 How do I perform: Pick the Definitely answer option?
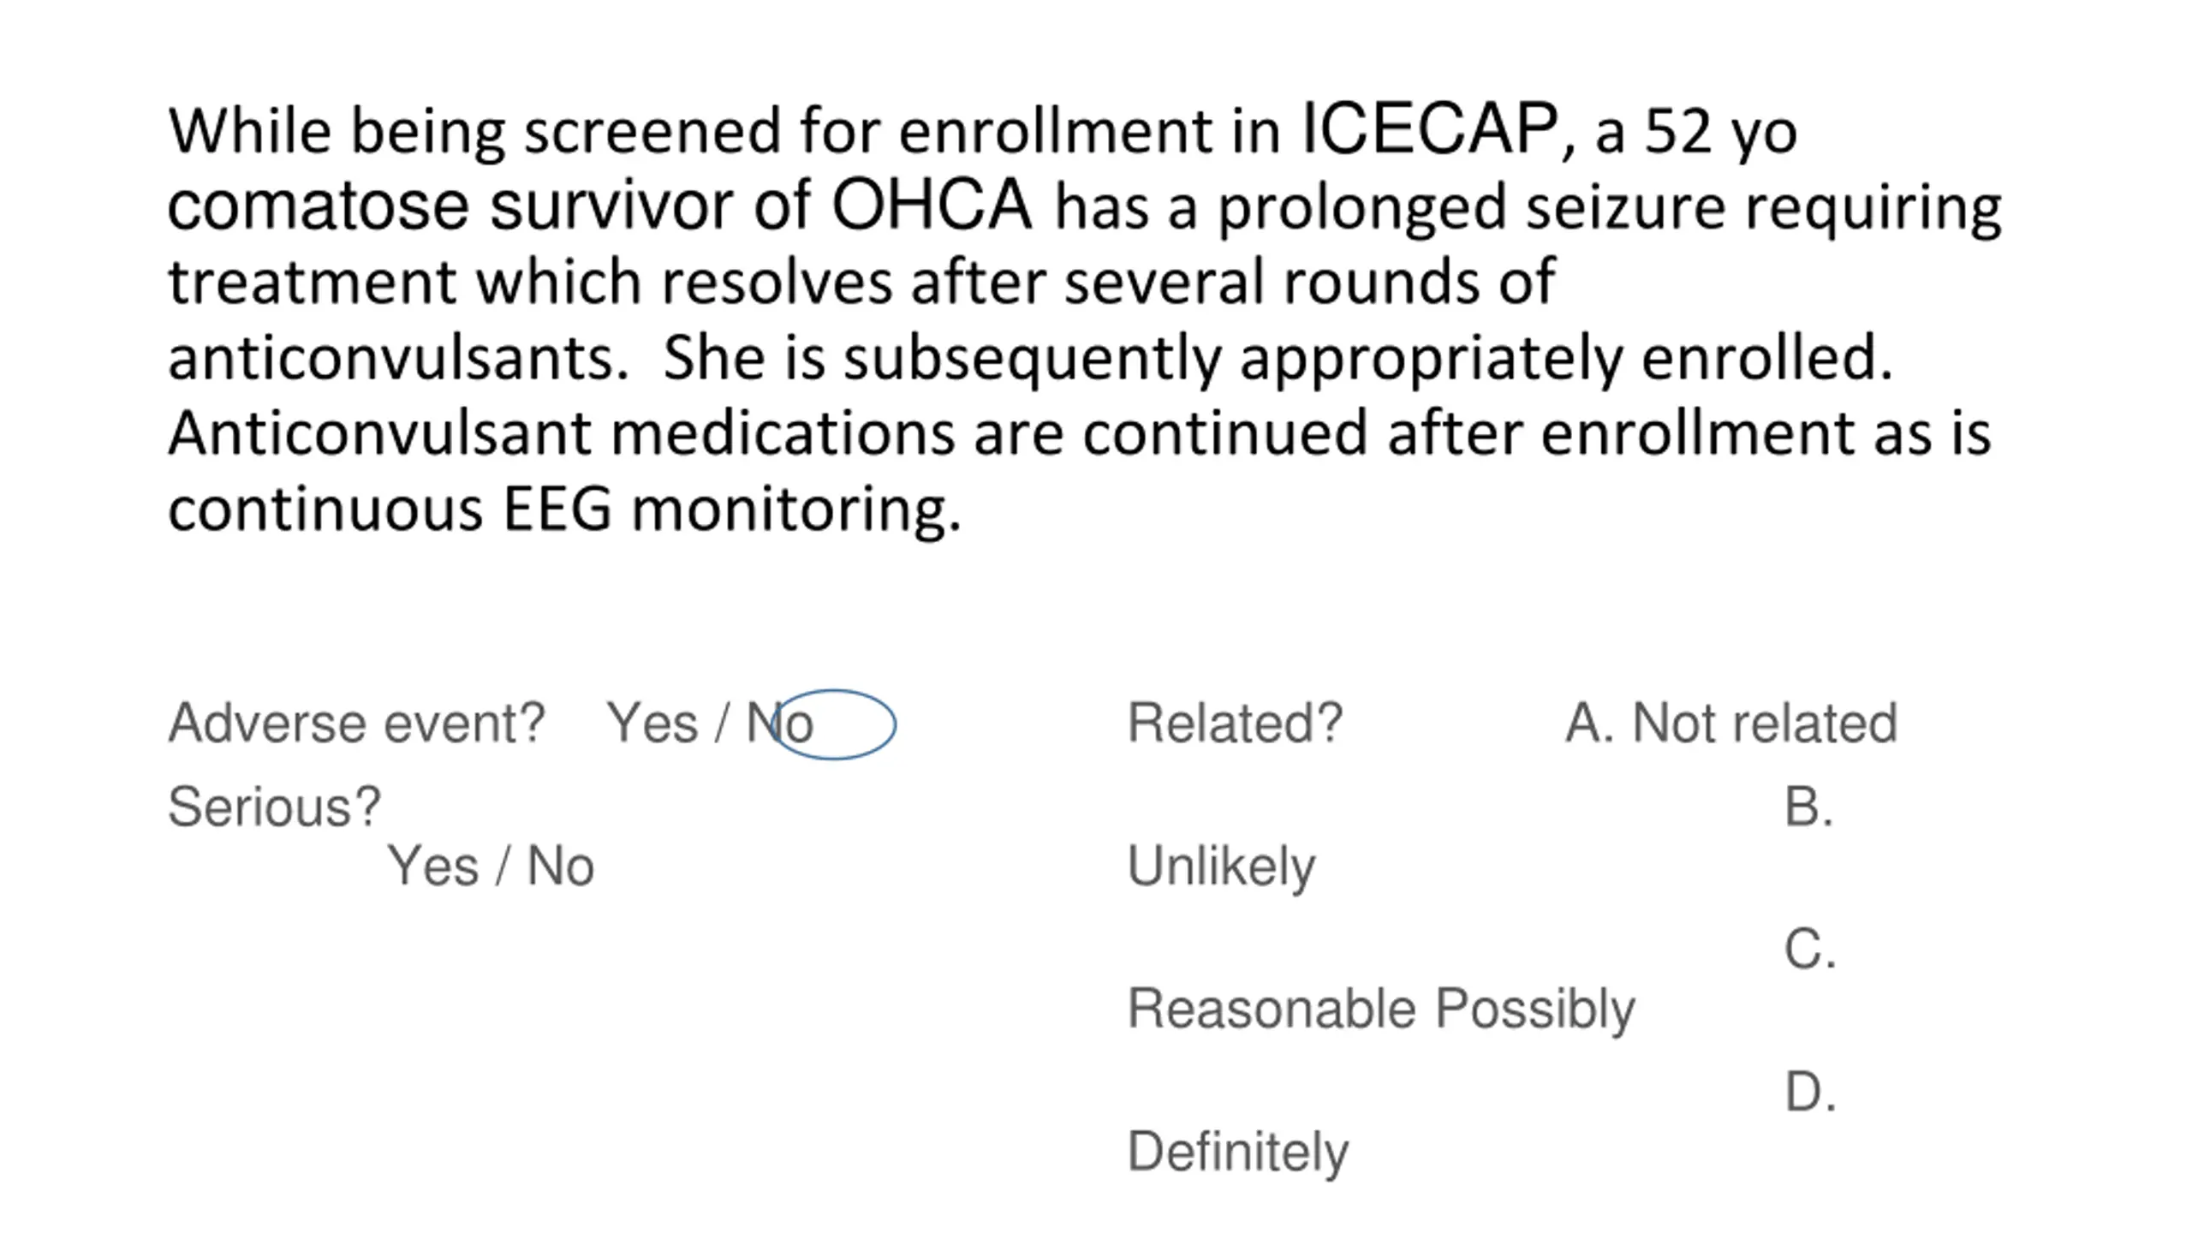[x=1238, y=1153]
